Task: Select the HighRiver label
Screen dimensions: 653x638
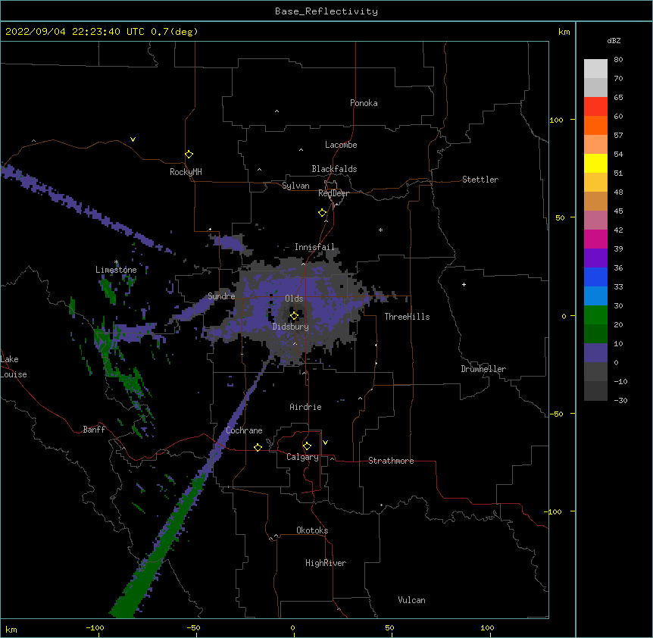Action: point(326,563)
